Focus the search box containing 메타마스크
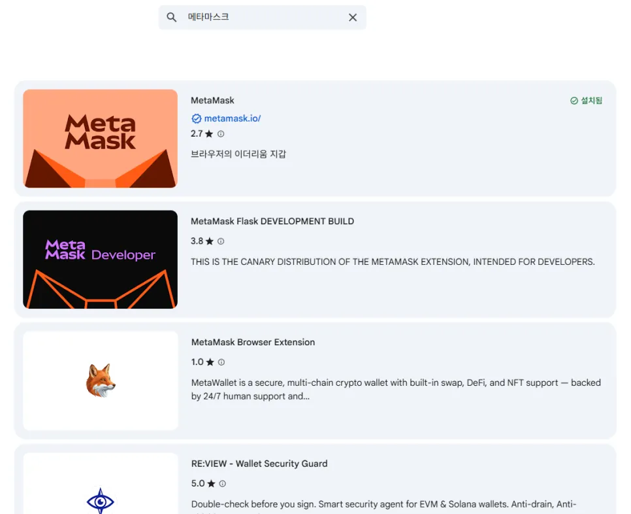631x514 pixels. [263, 17]
